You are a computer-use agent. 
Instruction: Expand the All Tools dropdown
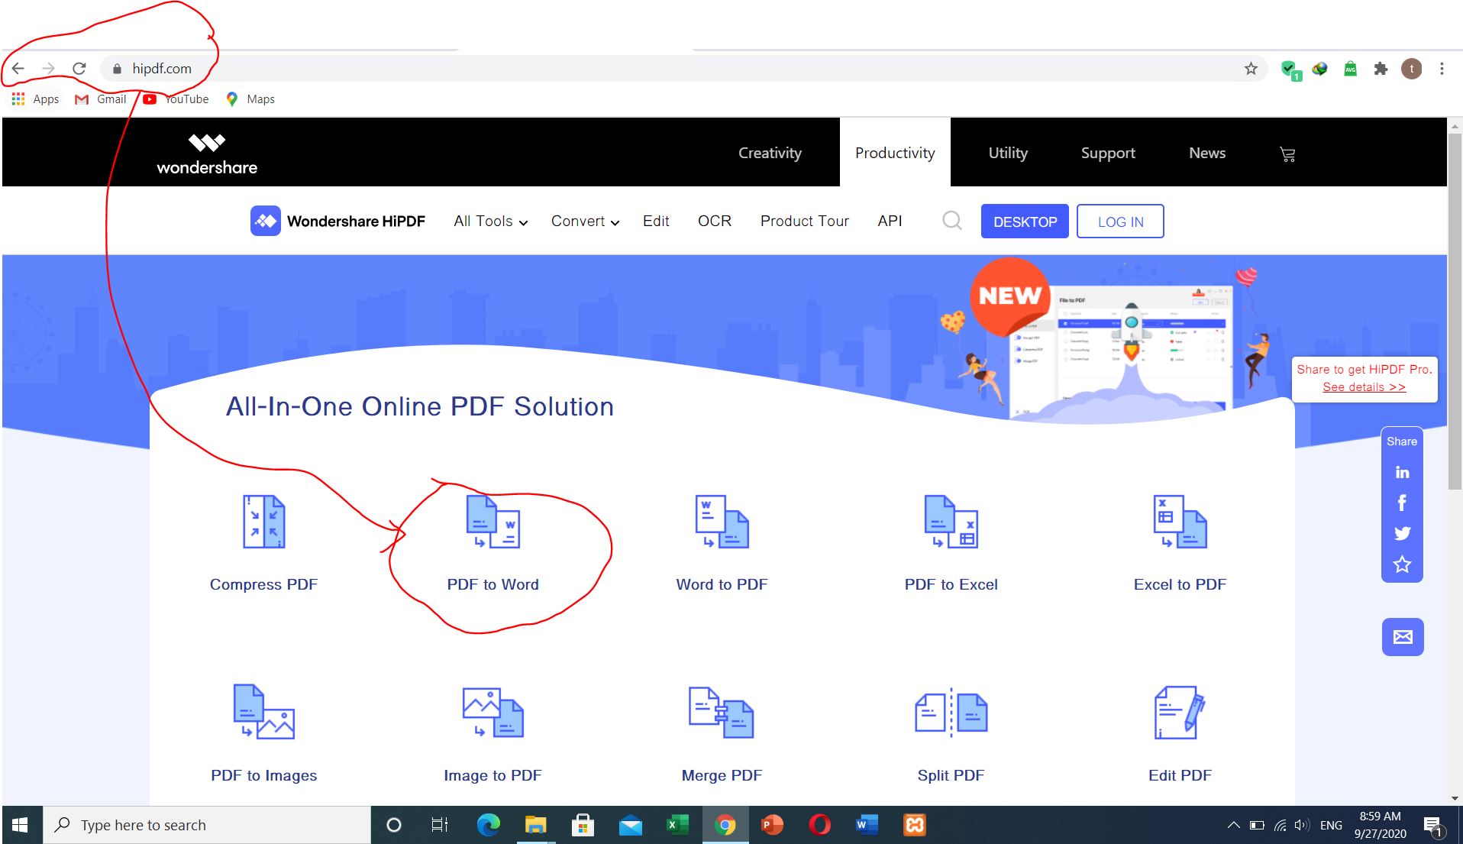click(x=490, y=222)
